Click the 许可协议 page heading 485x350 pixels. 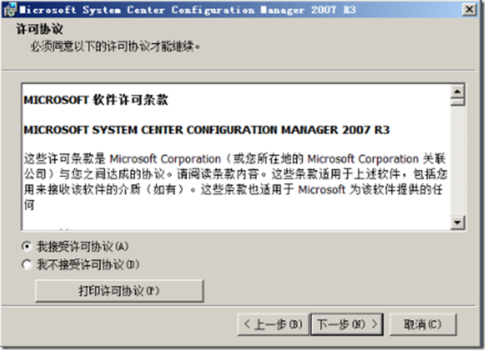[40, 29]
